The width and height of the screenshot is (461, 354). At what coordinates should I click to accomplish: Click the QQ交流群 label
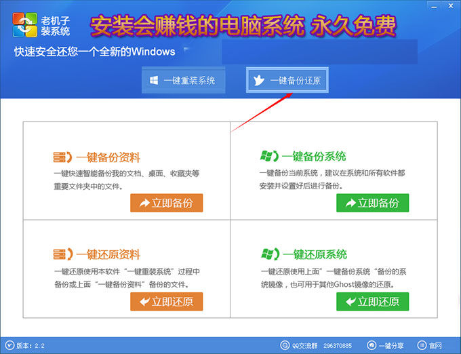pyautogui.click(x=305, y=345)
